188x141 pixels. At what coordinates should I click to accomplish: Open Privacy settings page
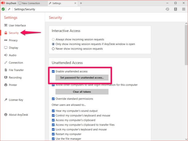pyautogui.click(x=13, y=40)
